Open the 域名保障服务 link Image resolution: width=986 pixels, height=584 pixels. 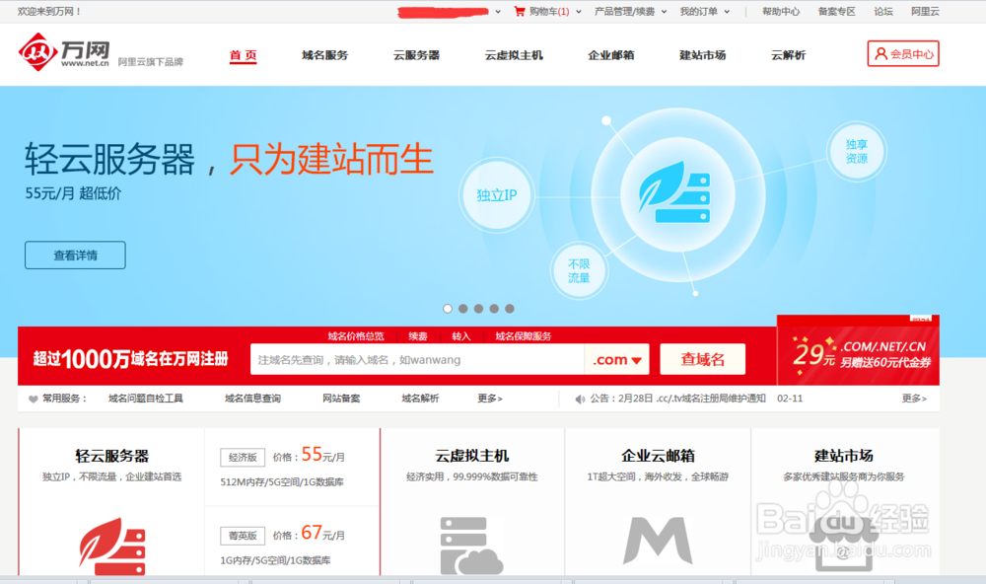(x=524, y=336)
